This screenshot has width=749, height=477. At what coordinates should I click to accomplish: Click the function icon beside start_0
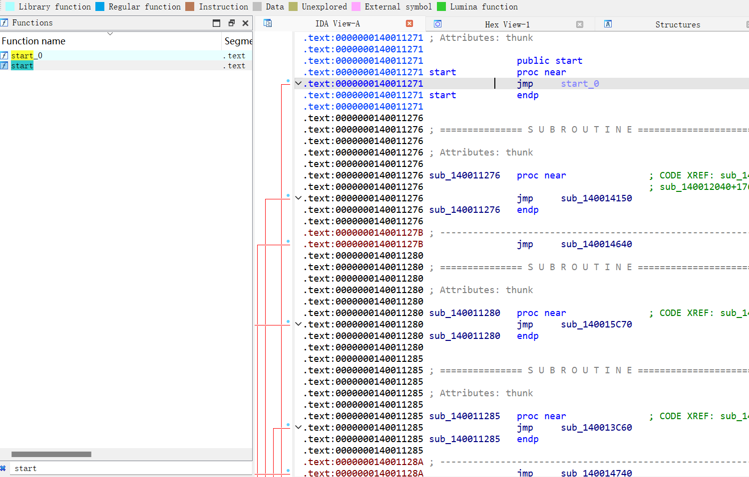click(x=4, y=55)
